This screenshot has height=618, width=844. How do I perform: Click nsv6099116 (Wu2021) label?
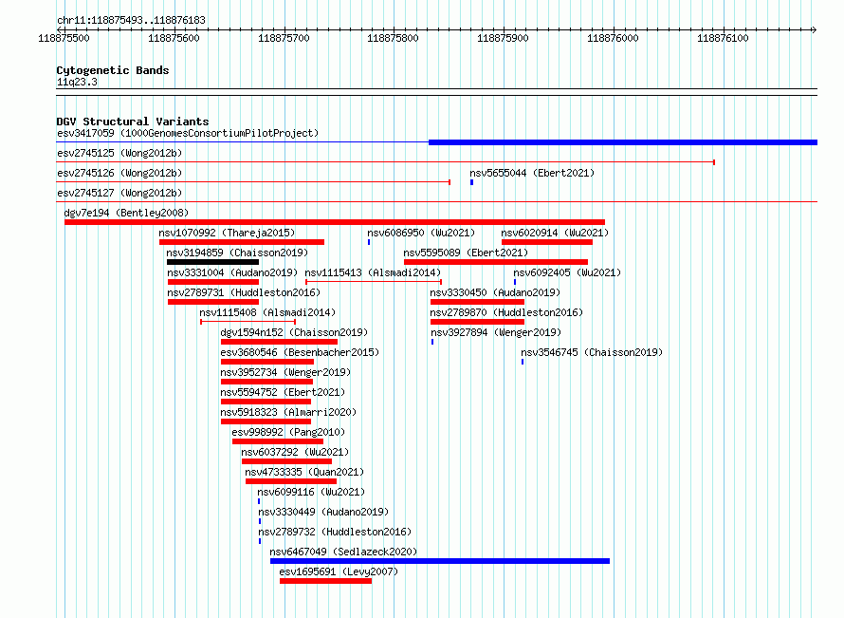pyautogui.click(x=311, y=492)
